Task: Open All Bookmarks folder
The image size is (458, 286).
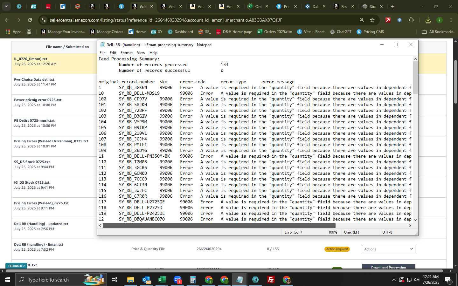Action: click(437, 32)
